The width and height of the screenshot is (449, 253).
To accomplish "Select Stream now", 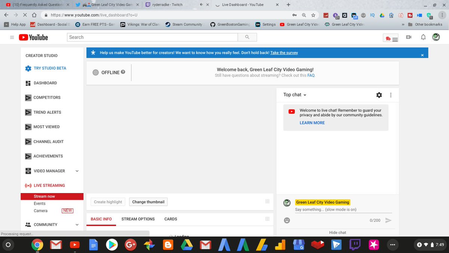I will coord(52,196).
